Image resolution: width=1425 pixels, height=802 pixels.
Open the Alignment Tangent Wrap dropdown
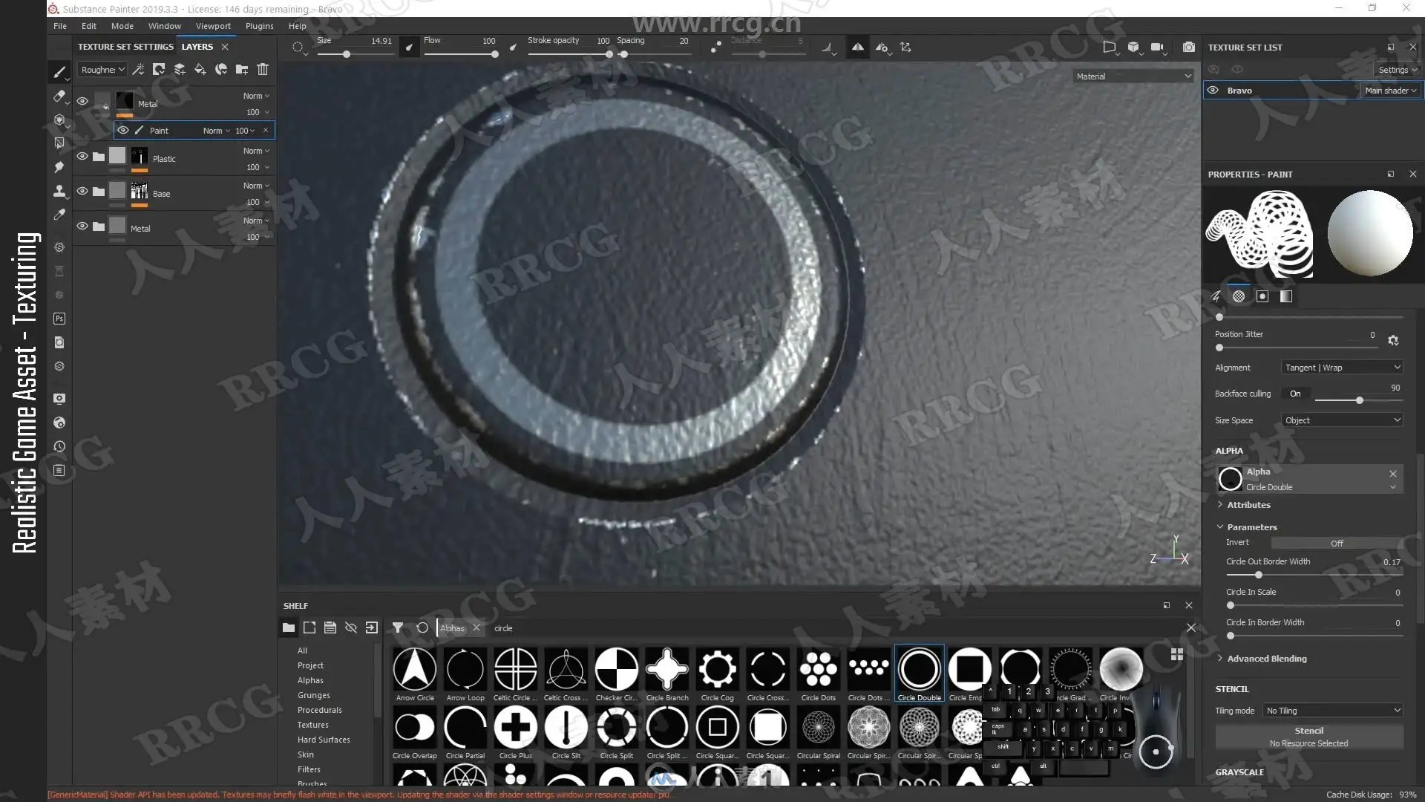[x=1342, y=368]
